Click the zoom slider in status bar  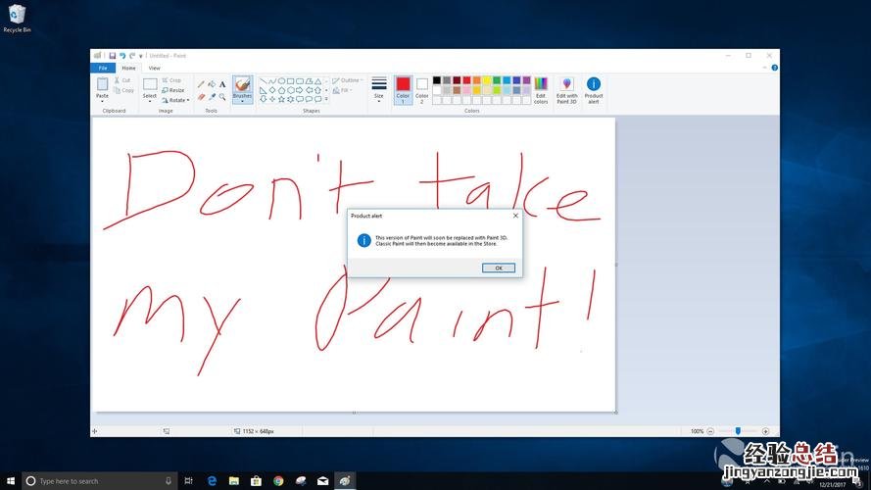click(x=738, y=431)
